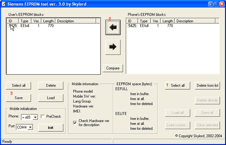Click the Compare button
The image size is (226, 145).
(113, 68)
